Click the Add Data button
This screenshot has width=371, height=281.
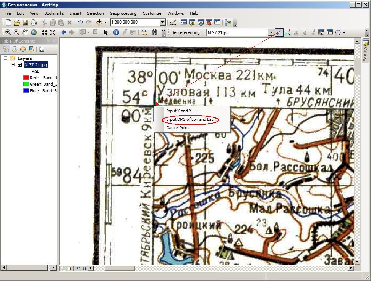[99, 22]
